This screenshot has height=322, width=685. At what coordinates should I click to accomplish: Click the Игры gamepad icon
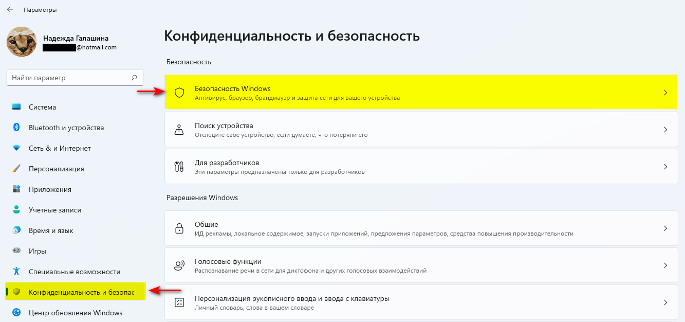tap(16, 251)
